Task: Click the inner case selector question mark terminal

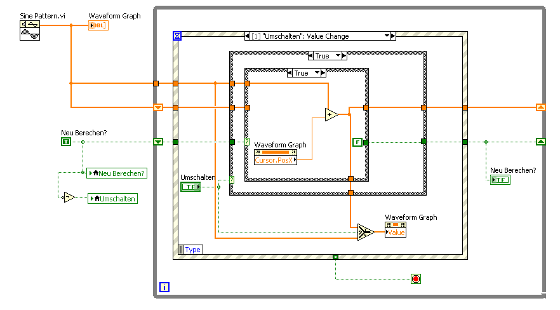Action: tap(247, 142)
